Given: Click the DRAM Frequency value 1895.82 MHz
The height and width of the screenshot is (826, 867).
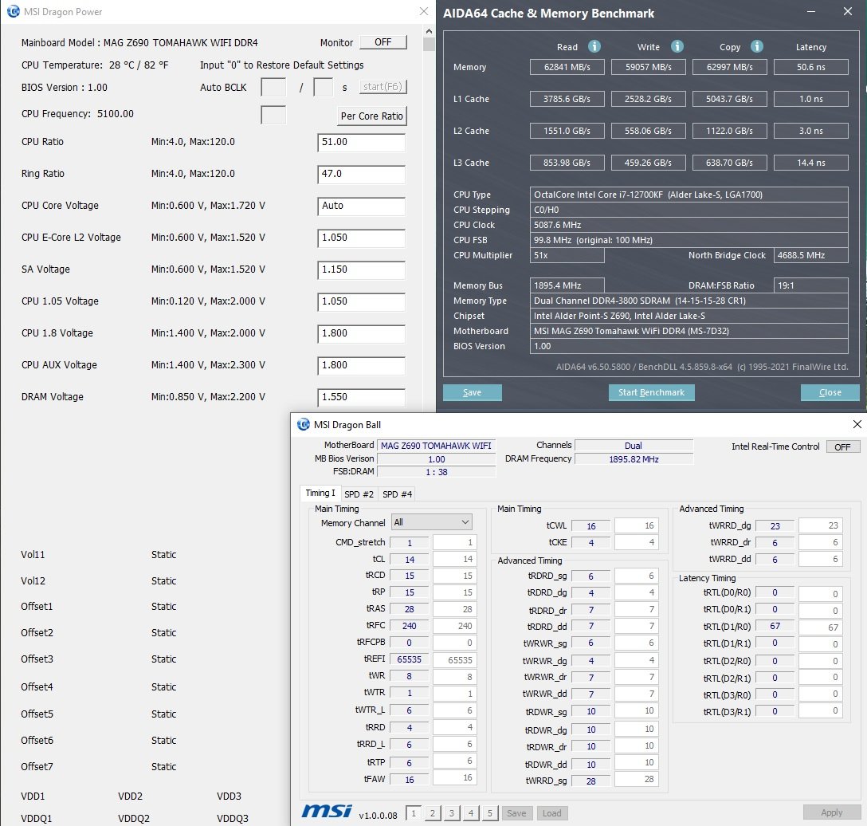Looking at the screenshot, I should pos(634,458).
